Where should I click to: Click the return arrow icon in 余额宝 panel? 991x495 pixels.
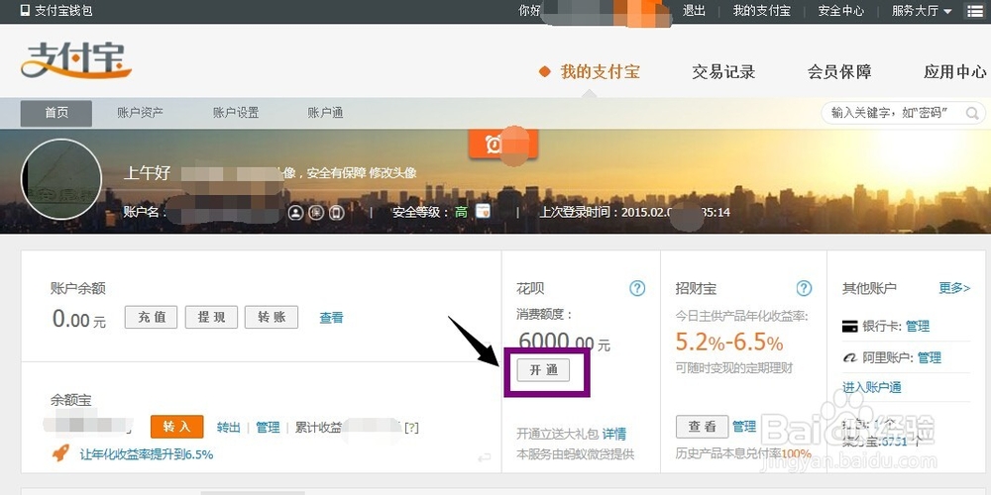(485, 457)
